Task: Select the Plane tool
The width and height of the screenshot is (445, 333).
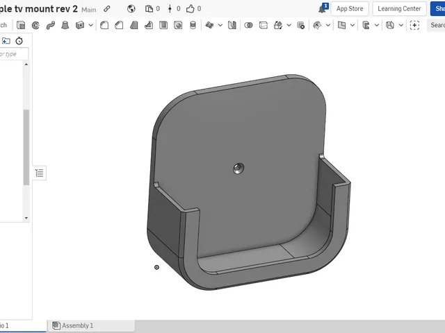Action: coord(341,25)
